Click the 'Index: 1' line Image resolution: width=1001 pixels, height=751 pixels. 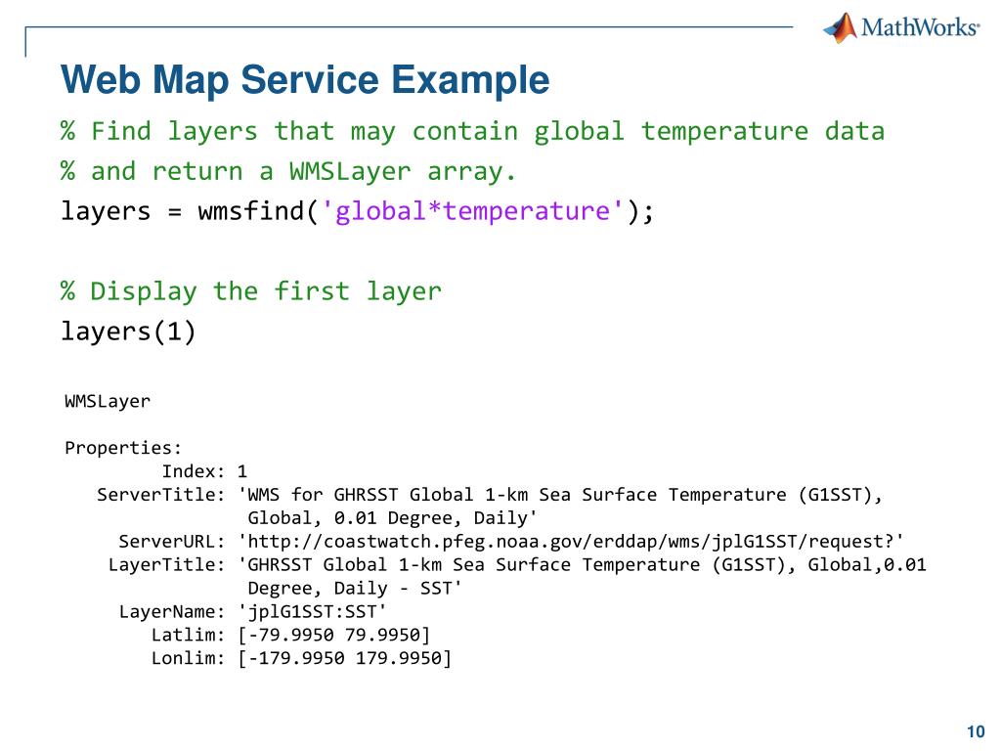click(204, 471)
